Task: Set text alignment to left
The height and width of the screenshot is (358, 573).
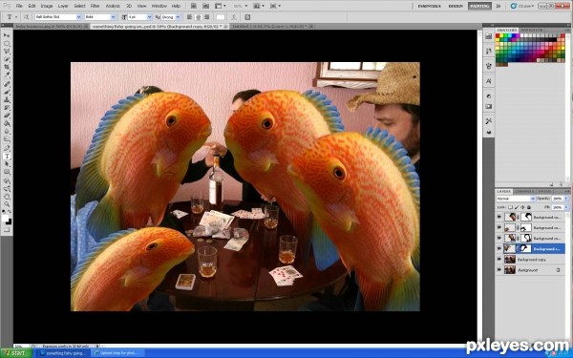Action: tap(189, 17)
